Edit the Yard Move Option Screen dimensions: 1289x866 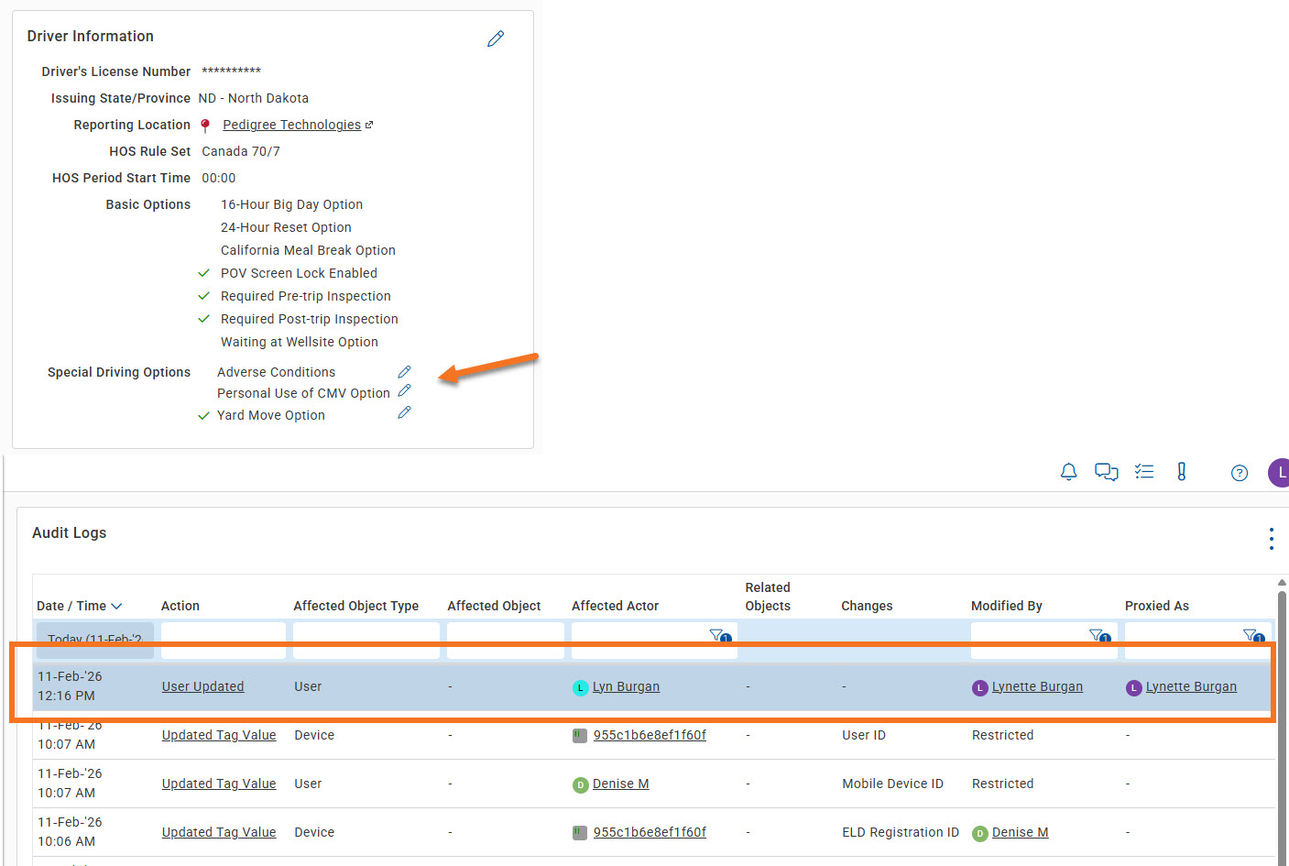tap(404, 413)
